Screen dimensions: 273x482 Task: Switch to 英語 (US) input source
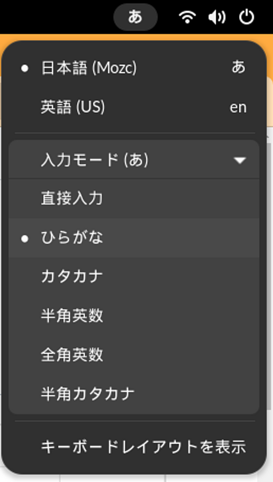coord(134,107)
